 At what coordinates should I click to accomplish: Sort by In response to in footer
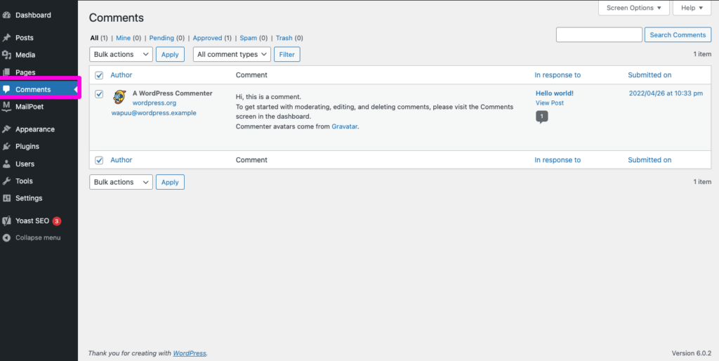[x=558, y=160]
